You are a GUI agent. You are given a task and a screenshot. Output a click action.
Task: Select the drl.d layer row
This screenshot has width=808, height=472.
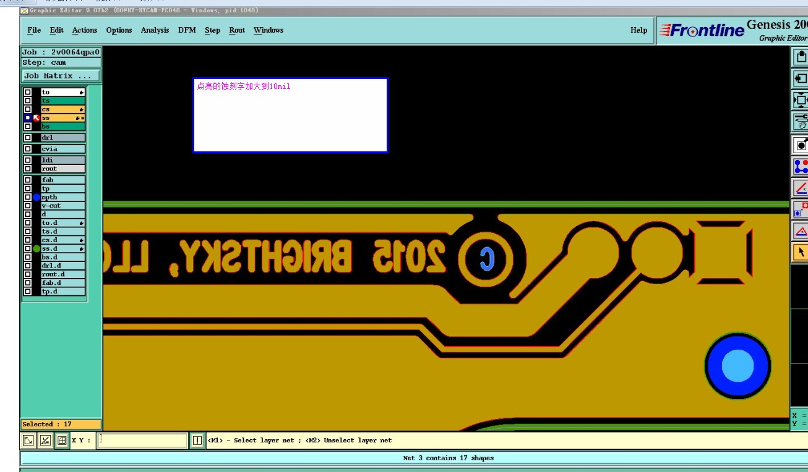coord(62,266)
